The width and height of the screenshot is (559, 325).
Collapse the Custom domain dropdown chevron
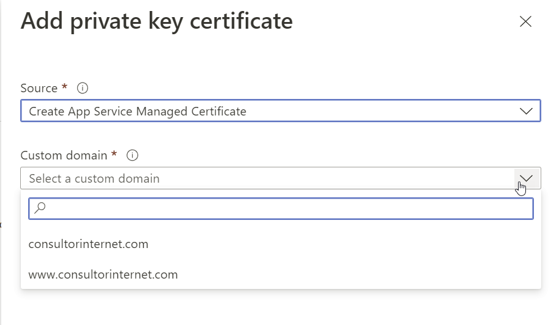(x=526, y=178)
